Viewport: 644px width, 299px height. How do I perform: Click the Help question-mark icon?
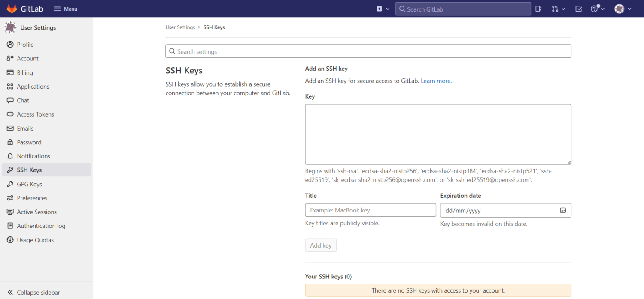click(595, 9)
